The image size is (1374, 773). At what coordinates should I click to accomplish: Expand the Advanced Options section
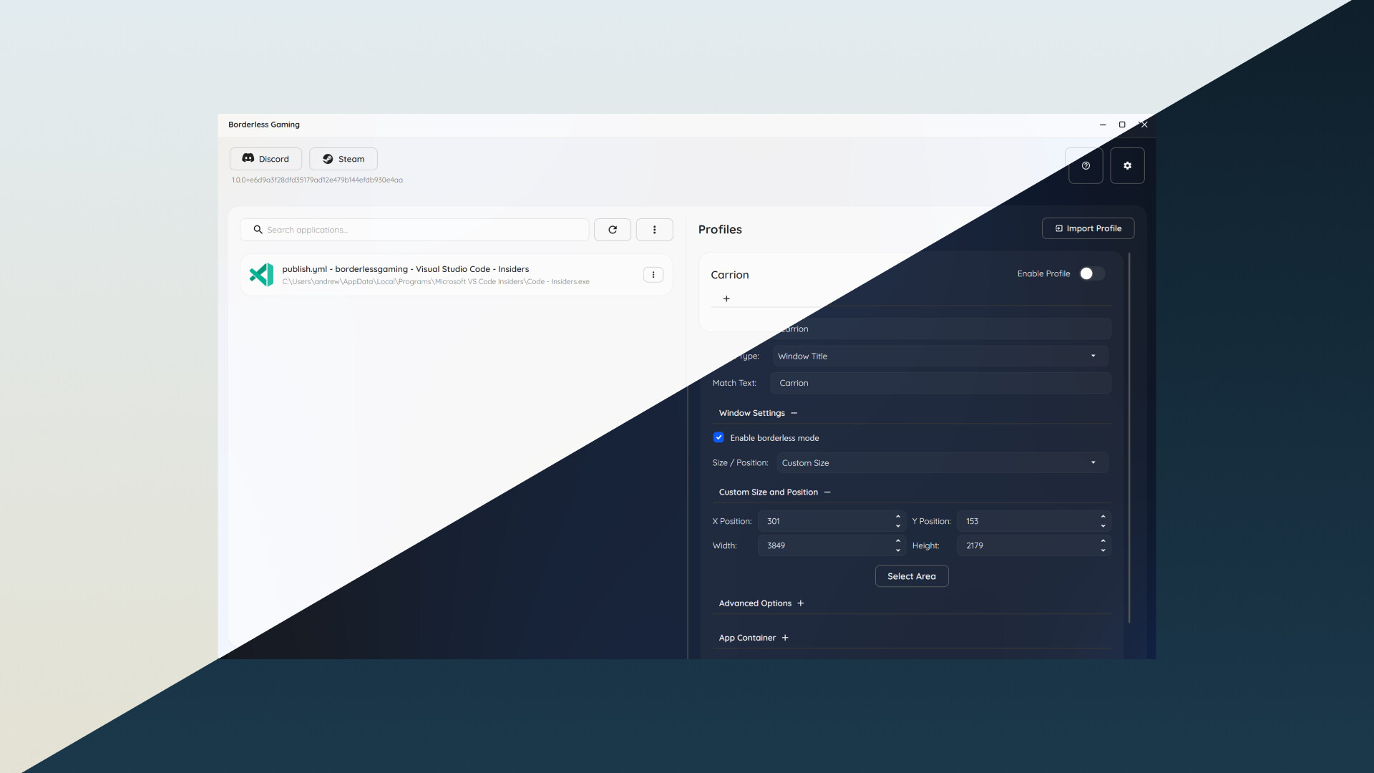[801, 603]
